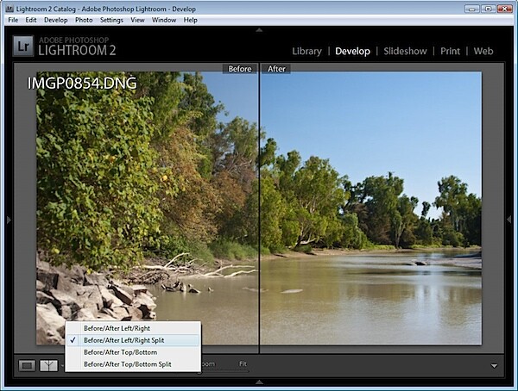Click the Lr logo identity plate

(22, 47)
